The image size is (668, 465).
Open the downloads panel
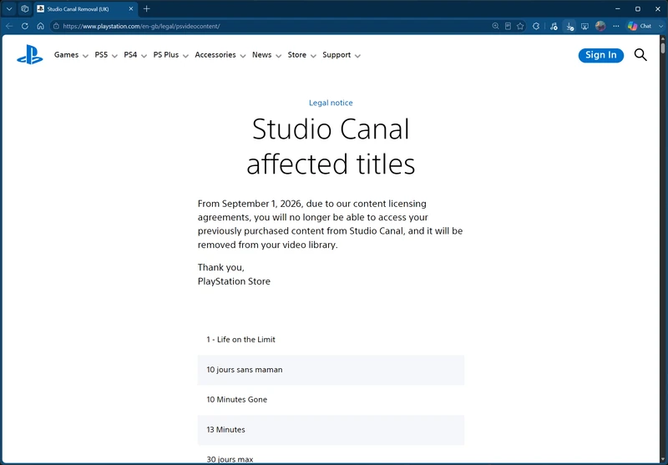[x=569, y=26]
